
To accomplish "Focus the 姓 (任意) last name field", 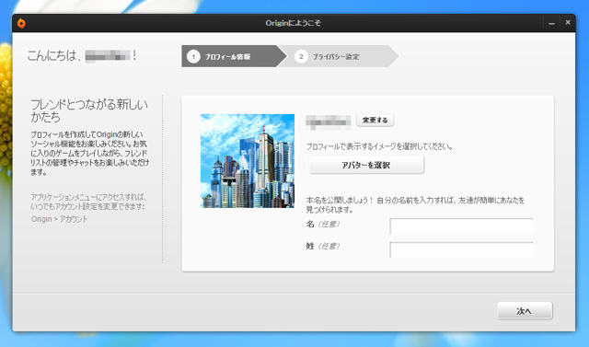I will coord(461,249).
